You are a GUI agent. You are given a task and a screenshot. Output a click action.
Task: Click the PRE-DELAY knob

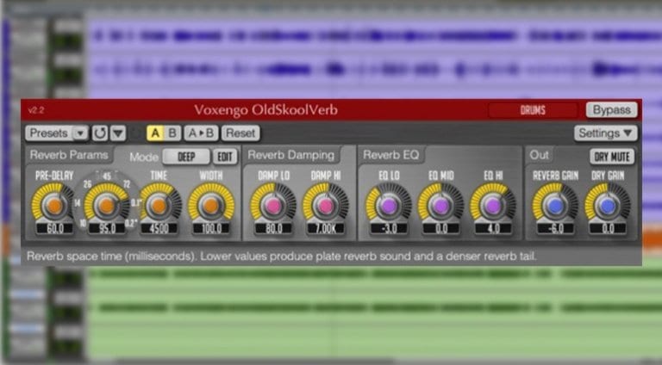(x=54, y=206)
